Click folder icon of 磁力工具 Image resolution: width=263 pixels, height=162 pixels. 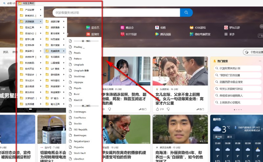pos(47,104)
